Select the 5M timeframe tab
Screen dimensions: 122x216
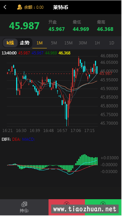point(54,43)
